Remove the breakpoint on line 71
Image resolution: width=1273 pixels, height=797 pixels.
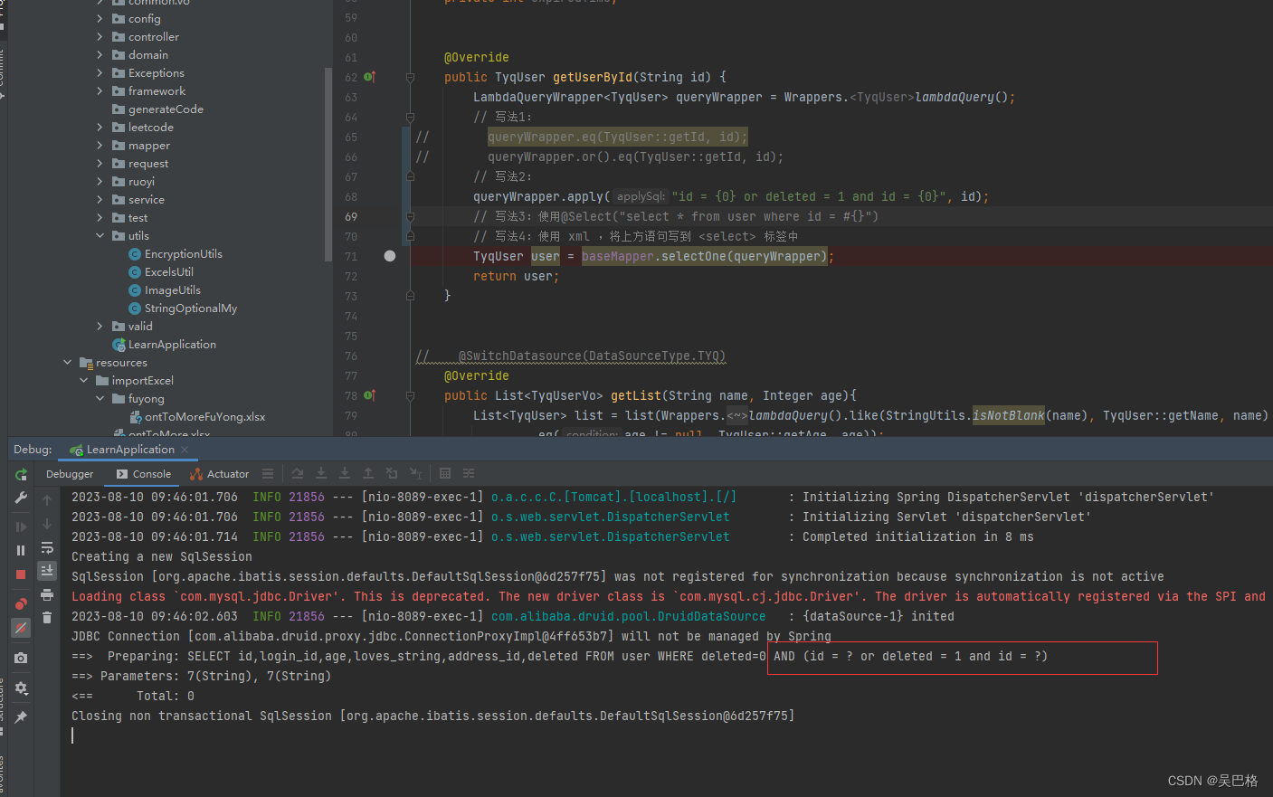[x=390, y=256]
